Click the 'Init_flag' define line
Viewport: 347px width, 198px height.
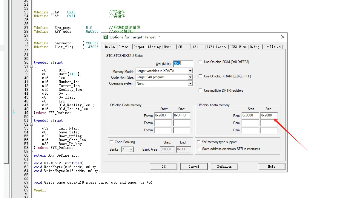66,47
